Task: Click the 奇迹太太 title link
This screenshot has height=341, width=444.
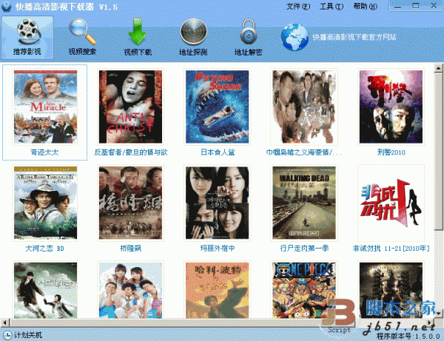Action: [44, 152]
